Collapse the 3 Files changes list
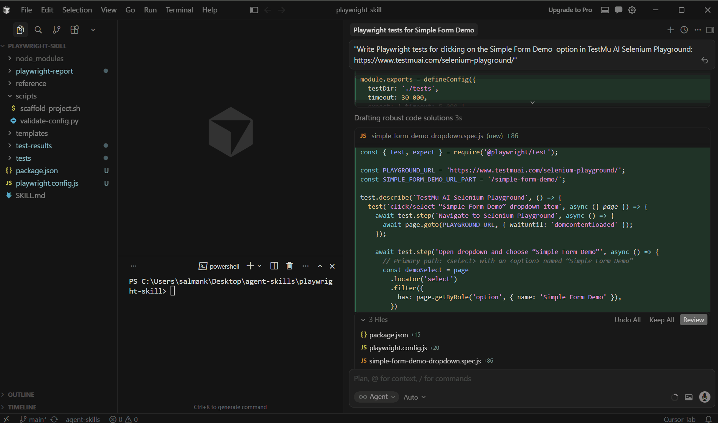 (363, 320)
